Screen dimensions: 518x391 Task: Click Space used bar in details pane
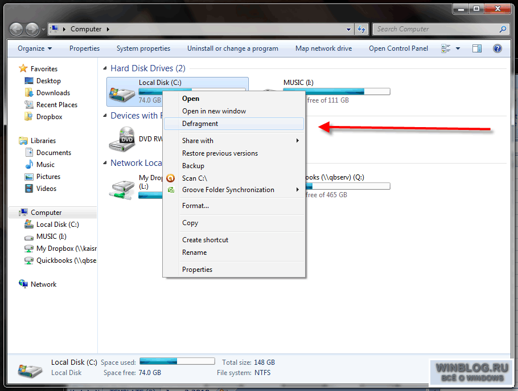177,361
